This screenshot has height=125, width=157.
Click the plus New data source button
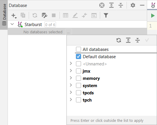tap(14, 16)
